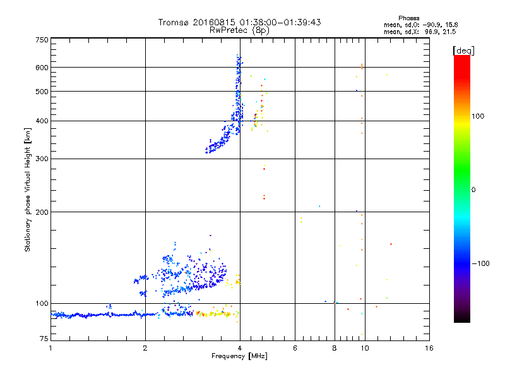Click the y-axis '600' tick label
Screen dimensions: 505x379
[42, 68]
